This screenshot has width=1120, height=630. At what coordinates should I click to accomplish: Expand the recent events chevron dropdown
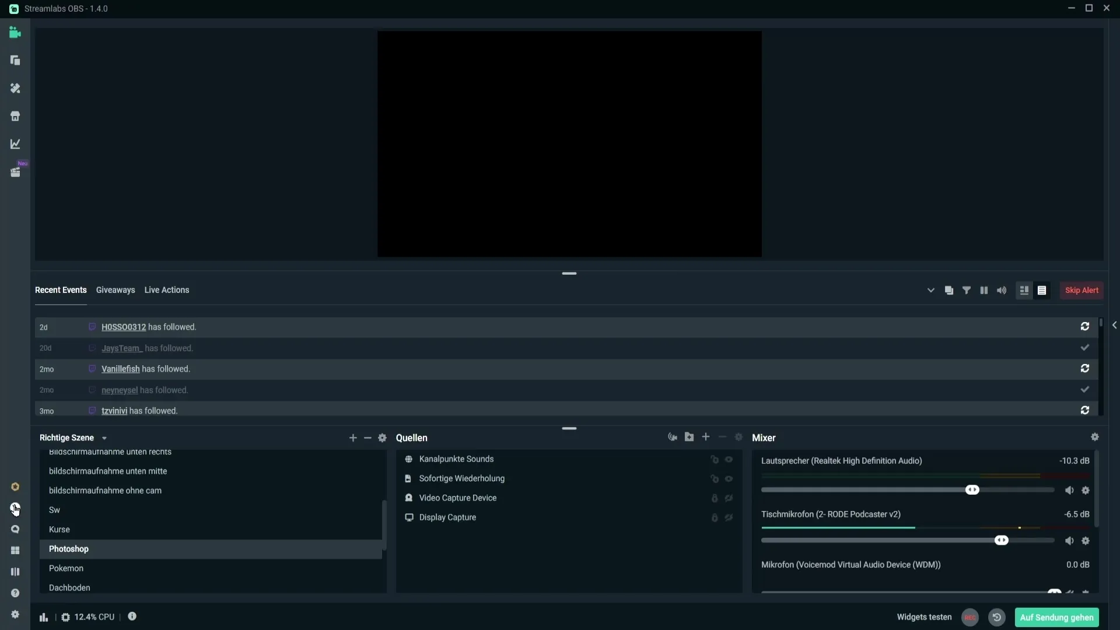[x=931, y=290]
